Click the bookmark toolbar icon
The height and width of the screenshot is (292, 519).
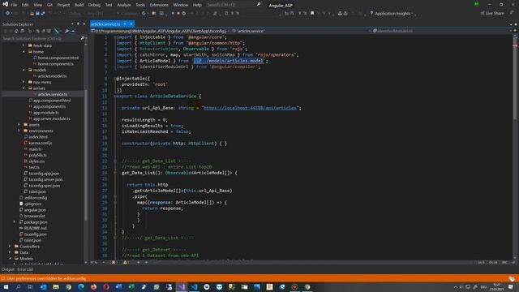pos(311,13)
